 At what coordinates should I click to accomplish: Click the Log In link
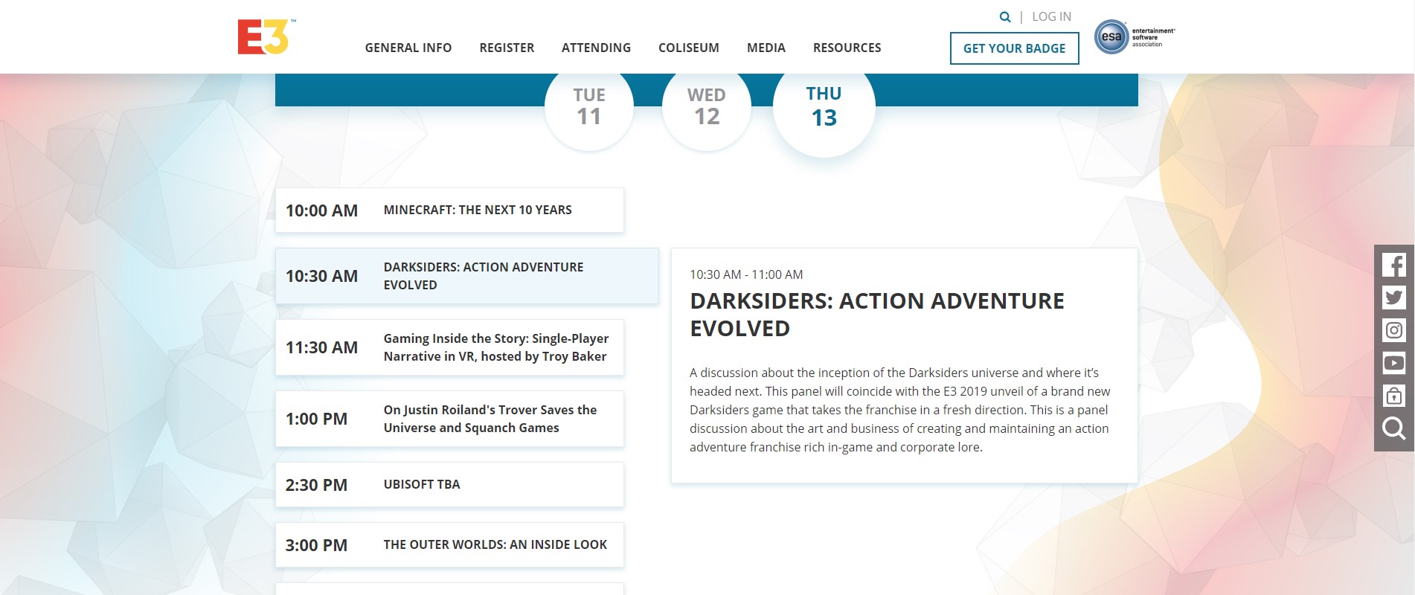(1052, 16)
